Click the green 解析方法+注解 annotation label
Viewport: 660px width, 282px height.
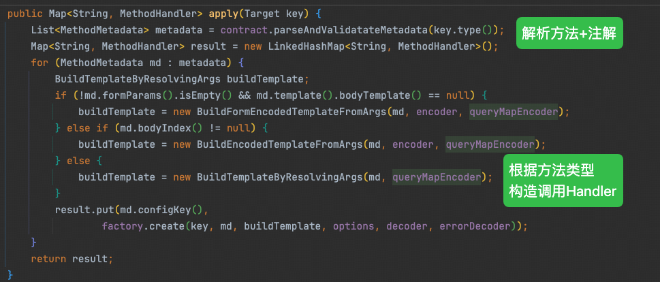(x=569, y=34)
